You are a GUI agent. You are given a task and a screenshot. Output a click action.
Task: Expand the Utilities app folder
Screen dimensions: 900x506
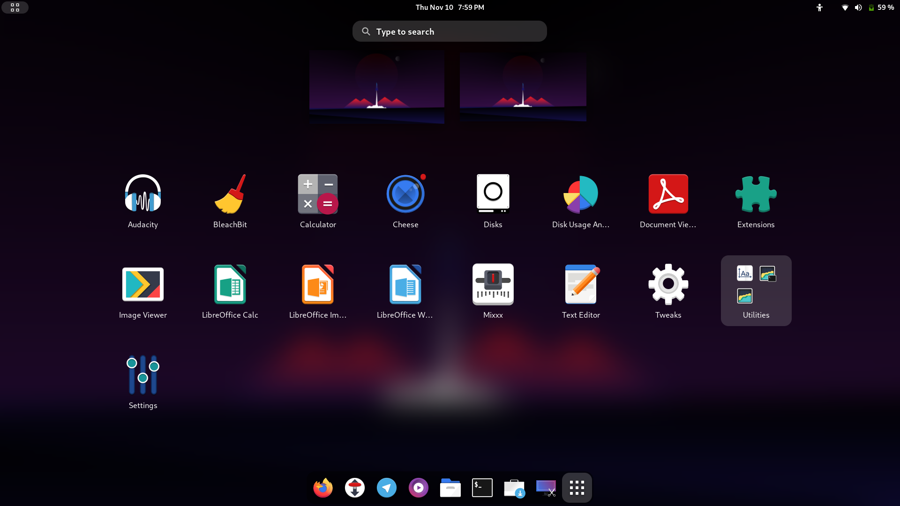point(756,290)
